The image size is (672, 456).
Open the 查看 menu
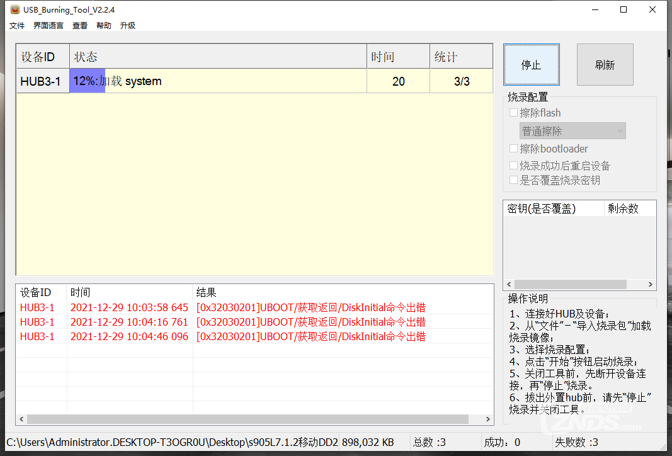(79, 25)
